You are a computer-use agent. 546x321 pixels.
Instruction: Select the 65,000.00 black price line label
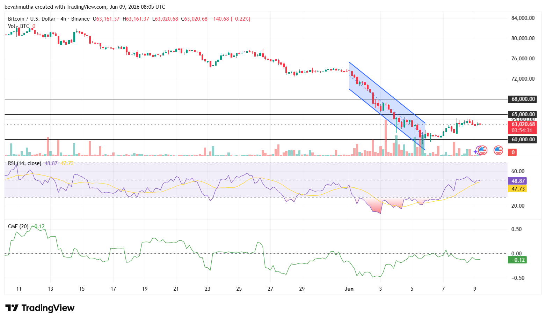pyautogui.click(x=523, y=114)
